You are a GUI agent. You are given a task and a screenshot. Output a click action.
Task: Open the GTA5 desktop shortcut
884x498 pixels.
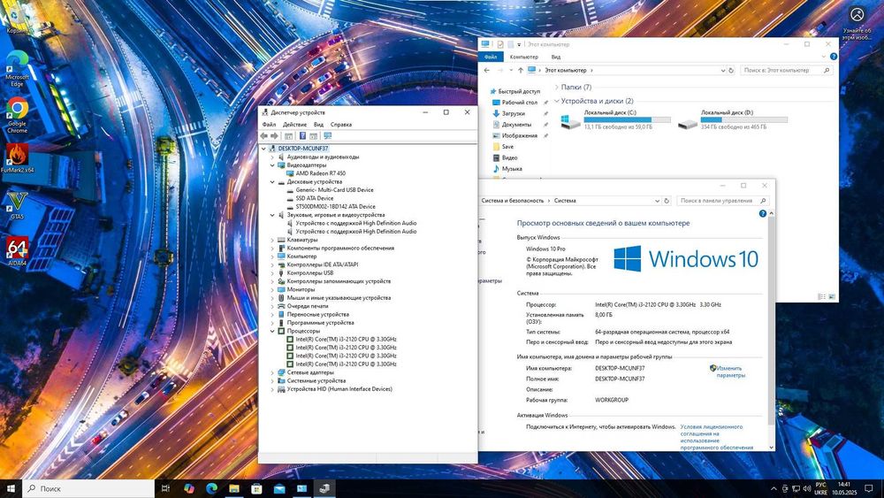pos(17,205)
